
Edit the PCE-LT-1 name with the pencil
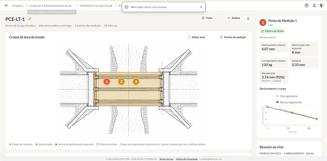point(30,19)
